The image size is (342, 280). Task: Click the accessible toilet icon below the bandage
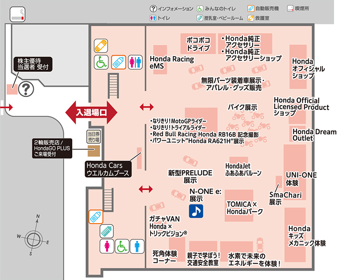pyautogui.click(x=101, y=62)
